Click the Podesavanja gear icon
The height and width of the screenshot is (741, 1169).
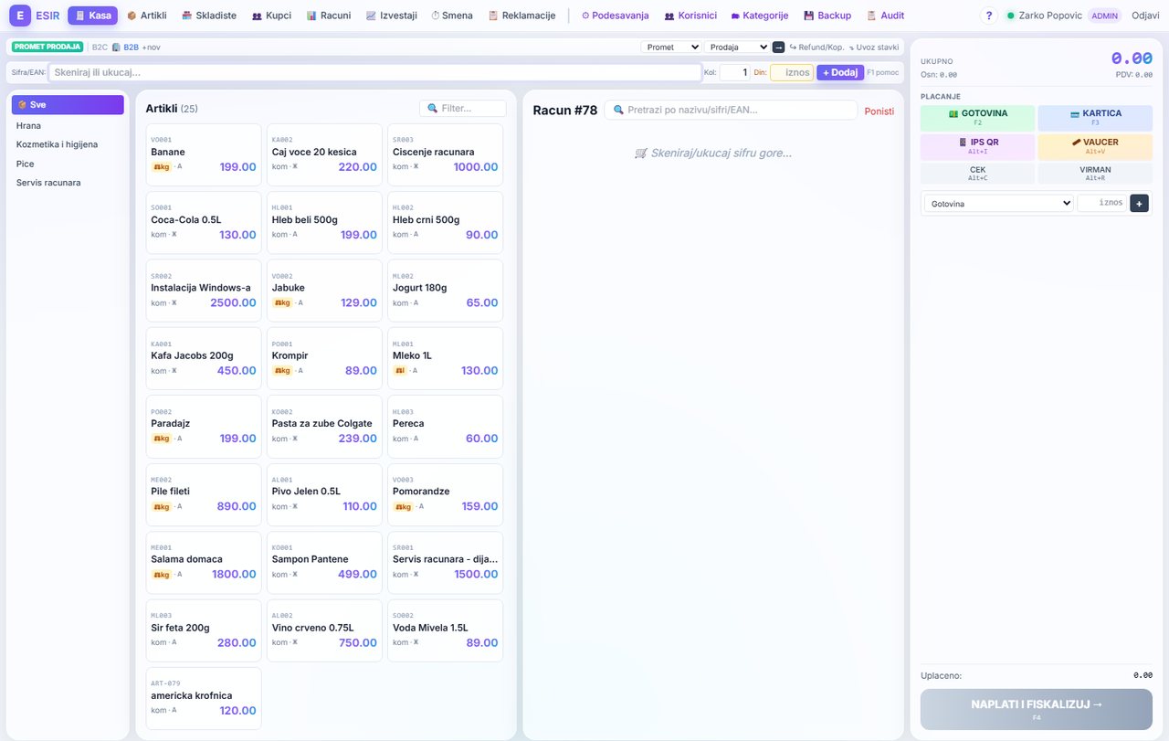coord(585,16)
